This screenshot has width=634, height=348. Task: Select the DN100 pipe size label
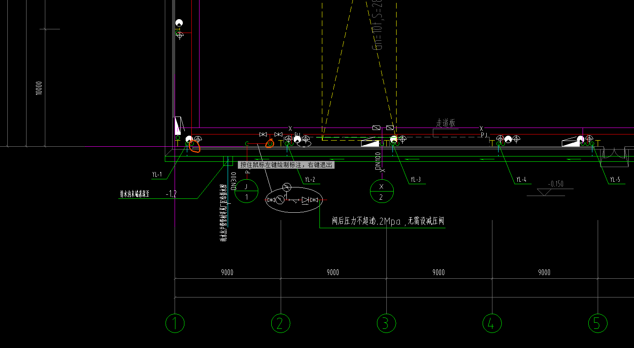pos(378,161)
